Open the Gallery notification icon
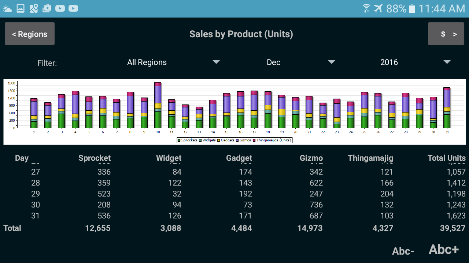 pyautogui.click(x=21, y=8)
